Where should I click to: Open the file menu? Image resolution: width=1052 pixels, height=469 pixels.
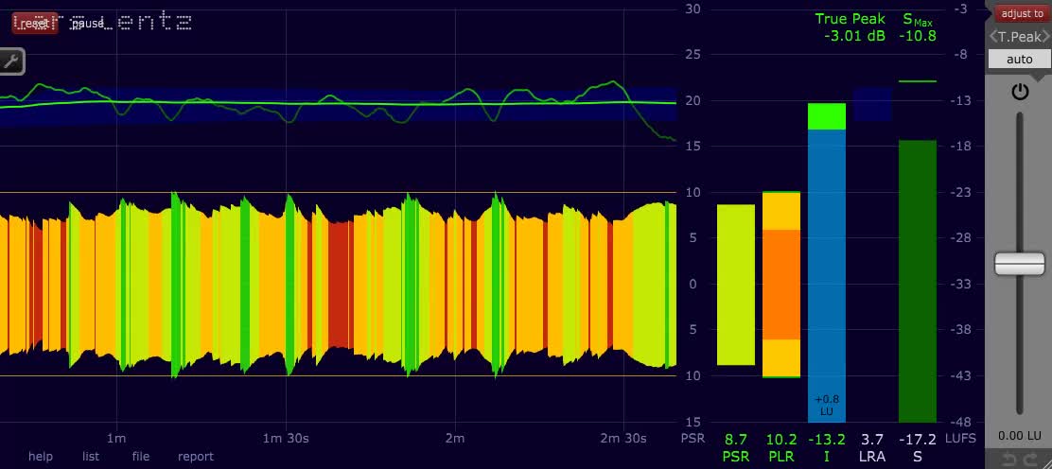pos(141,457)
